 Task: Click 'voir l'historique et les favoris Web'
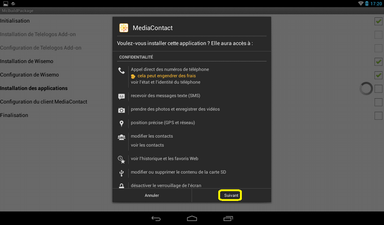[x=164, y=159]
